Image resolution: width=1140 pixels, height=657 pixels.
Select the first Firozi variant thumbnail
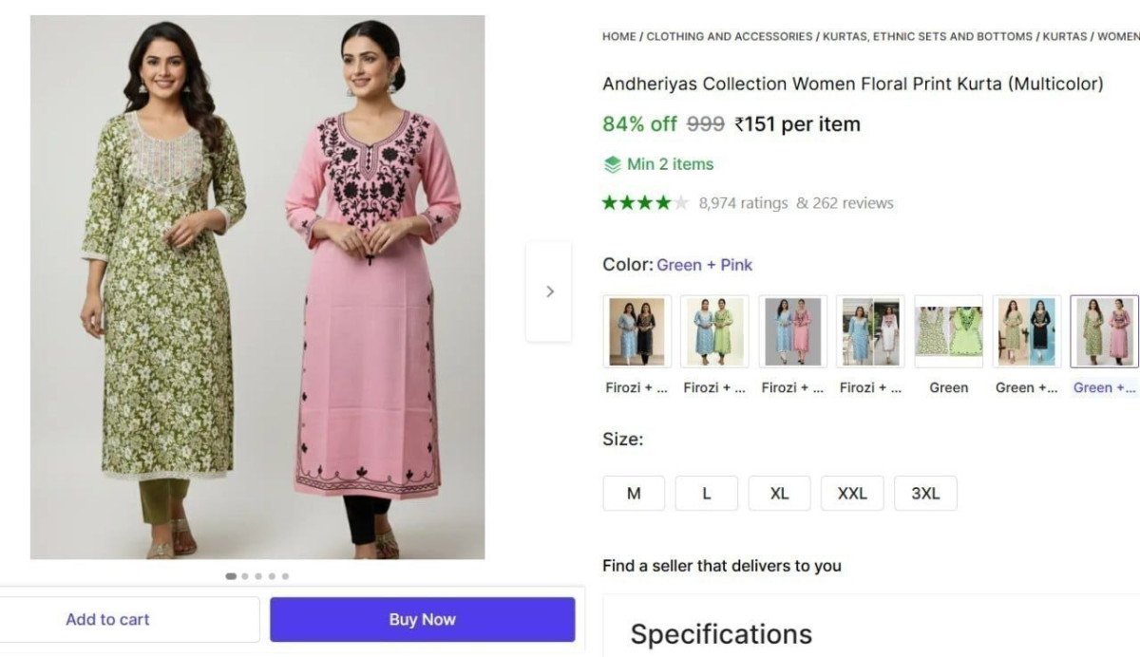click(x=636, y=331)
